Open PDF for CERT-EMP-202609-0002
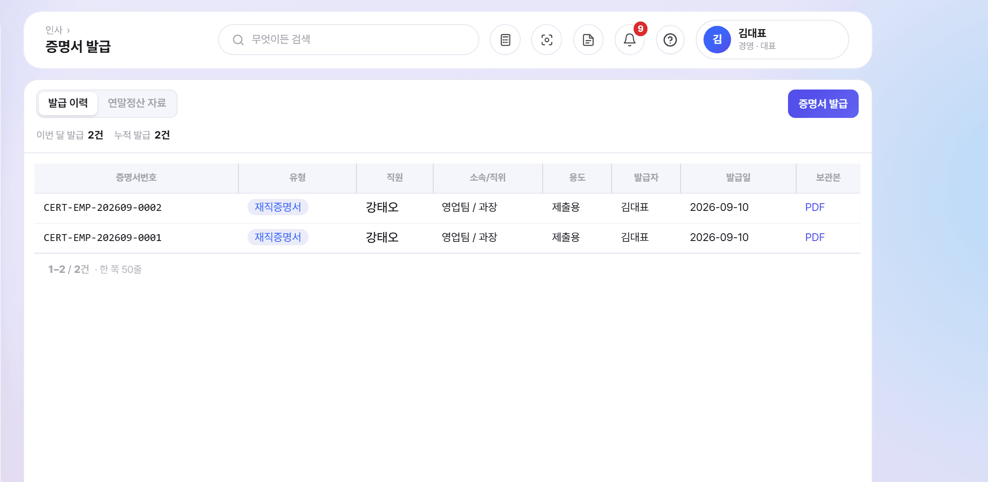The width and height of the screenshot is (988, 482). click(x=815, y=207)
